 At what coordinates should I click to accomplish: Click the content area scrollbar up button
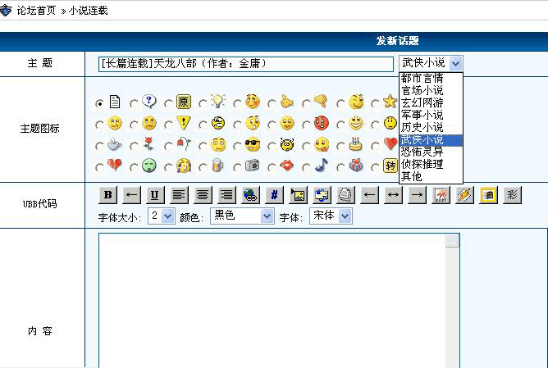452,241
